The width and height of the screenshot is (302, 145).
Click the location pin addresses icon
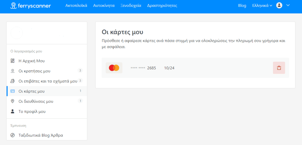click(x=12, y=101)
